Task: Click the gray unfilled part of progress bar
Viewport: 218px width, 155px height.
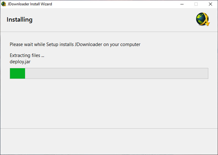Action: tap(116, 74)
